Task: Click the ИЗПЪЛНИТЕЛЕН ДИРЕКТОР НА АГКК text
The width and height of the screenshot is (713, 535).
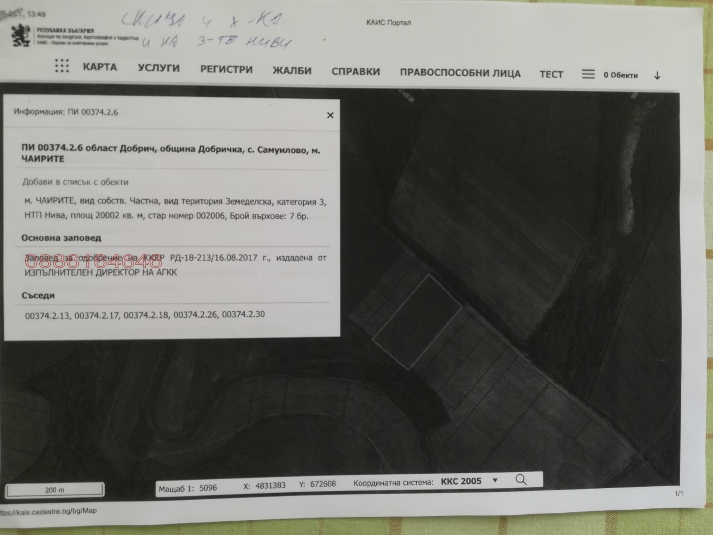Action: (x=101, y=272)
